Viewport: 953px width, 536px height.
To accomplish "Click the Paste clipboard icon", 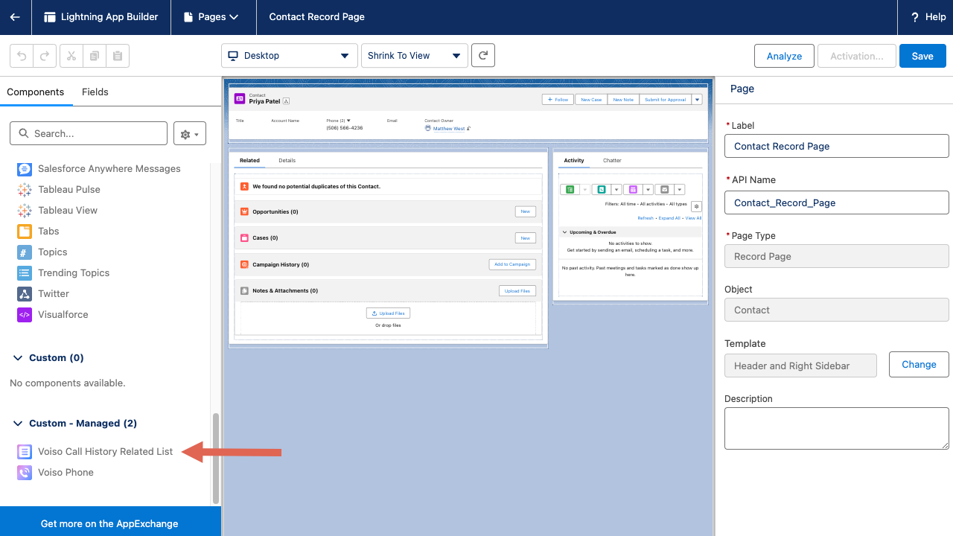I will pos(118,56).
